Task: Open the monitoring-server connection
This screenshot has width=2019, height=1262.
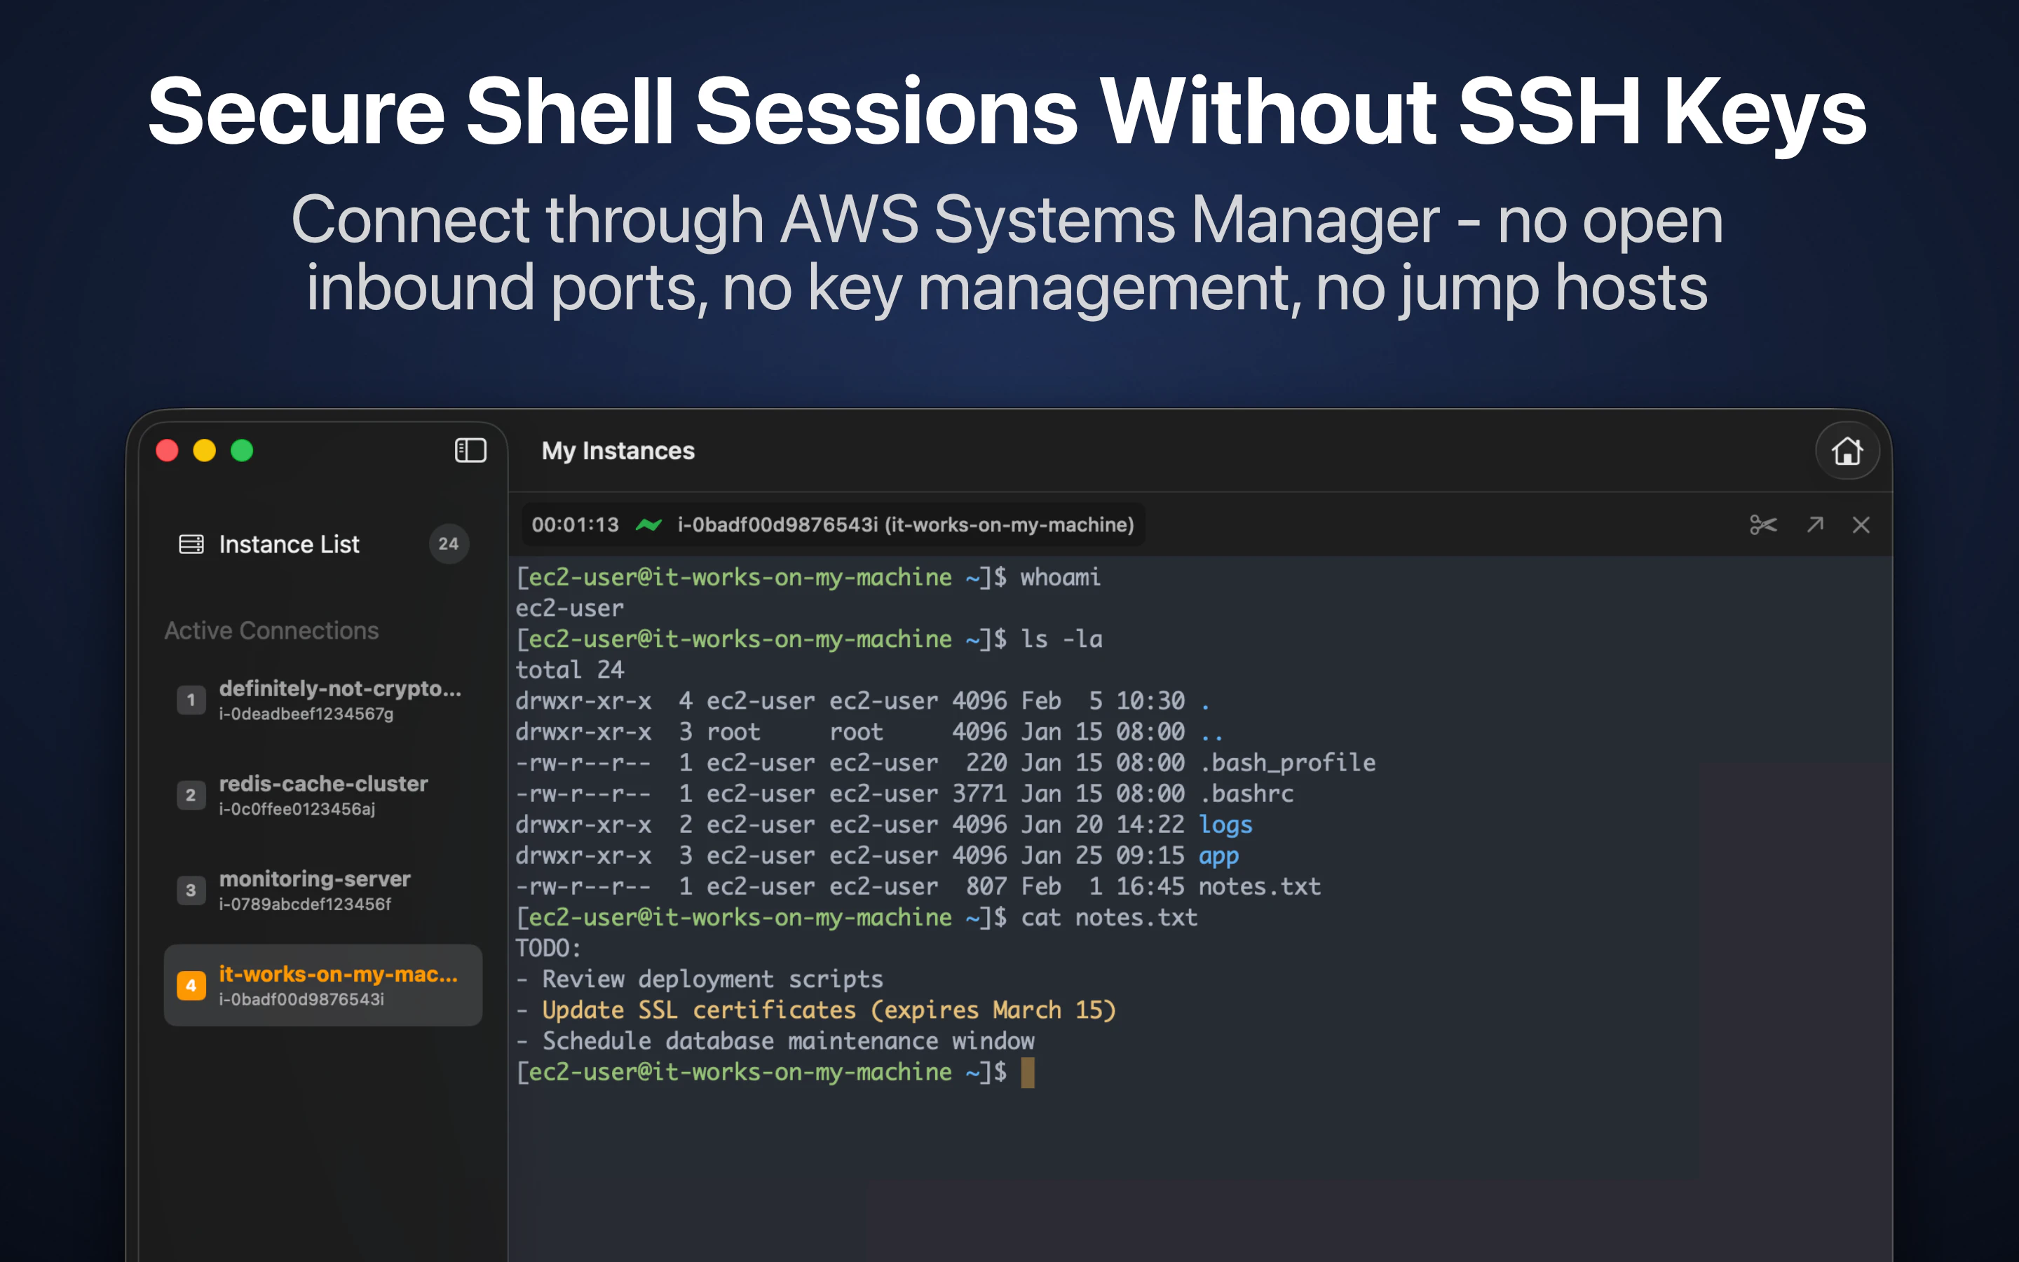Action: [x=315, y=890]
